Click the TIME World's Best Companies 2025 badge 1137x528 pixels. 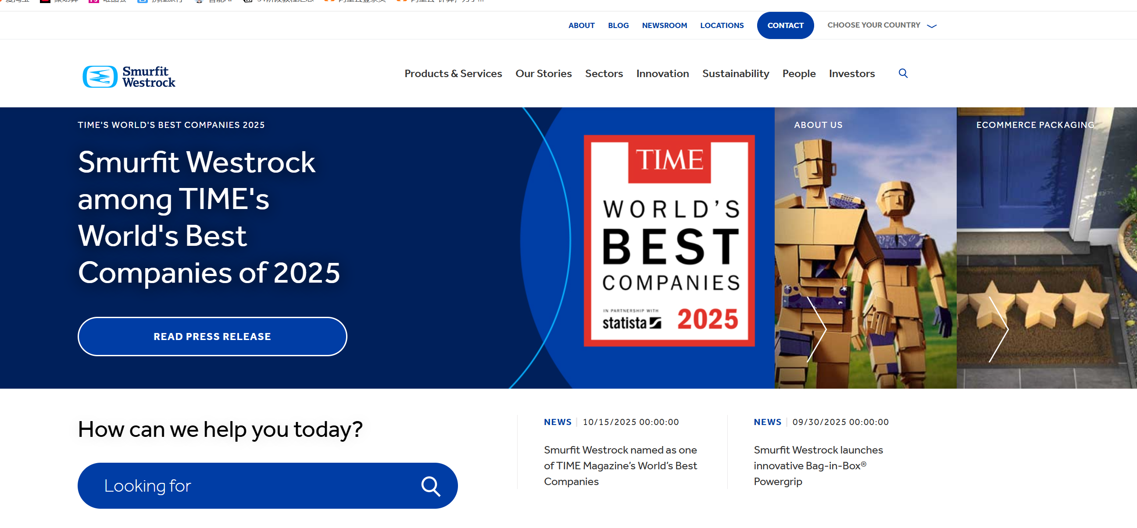point(669,241)
